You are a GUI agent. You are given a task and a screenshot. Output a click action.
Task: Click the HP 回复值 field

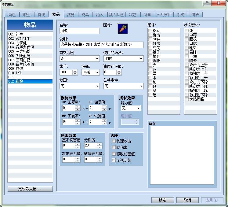[x=95, y=108]
